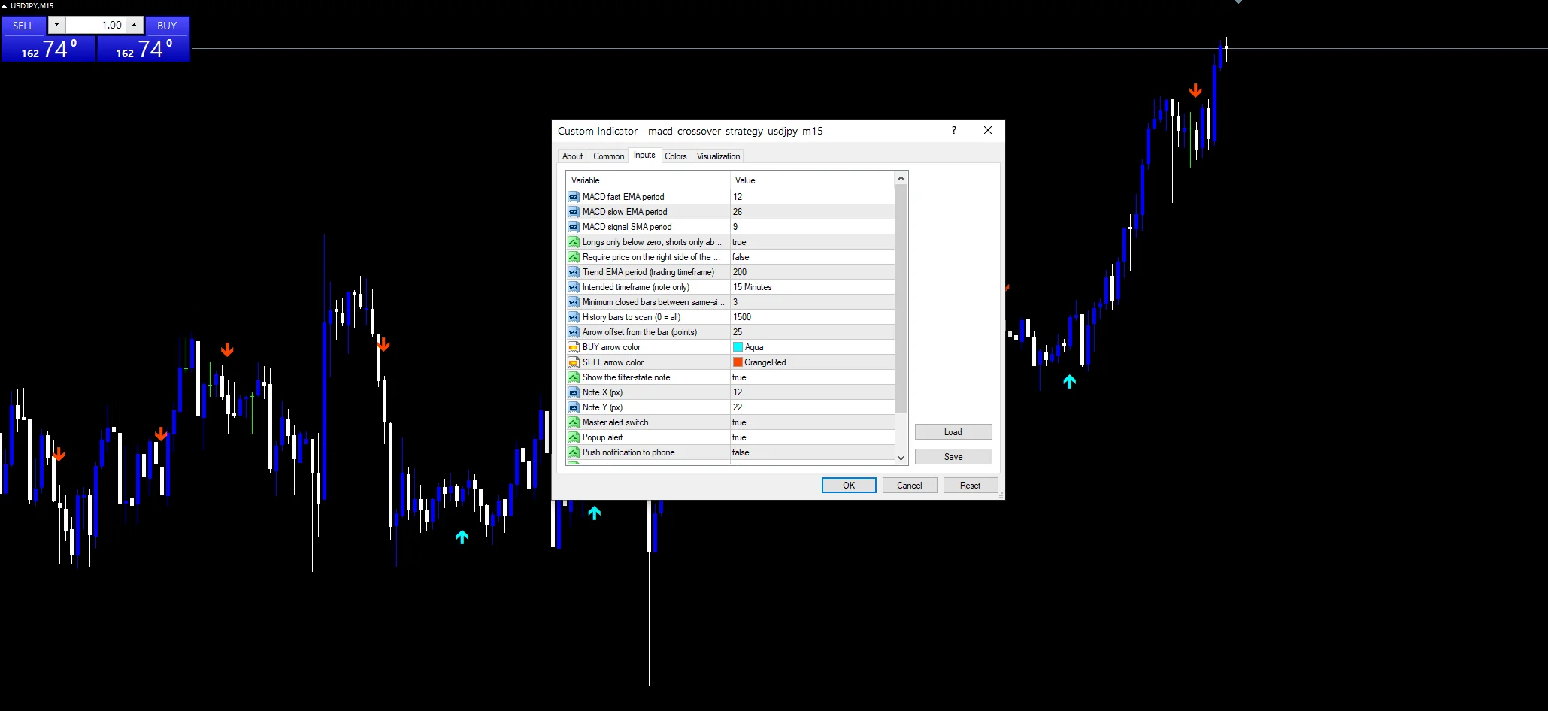Click the 1.00 volume input field
Image resolution: width=1548 pixels, height=711 pixels.
point(95,25)
